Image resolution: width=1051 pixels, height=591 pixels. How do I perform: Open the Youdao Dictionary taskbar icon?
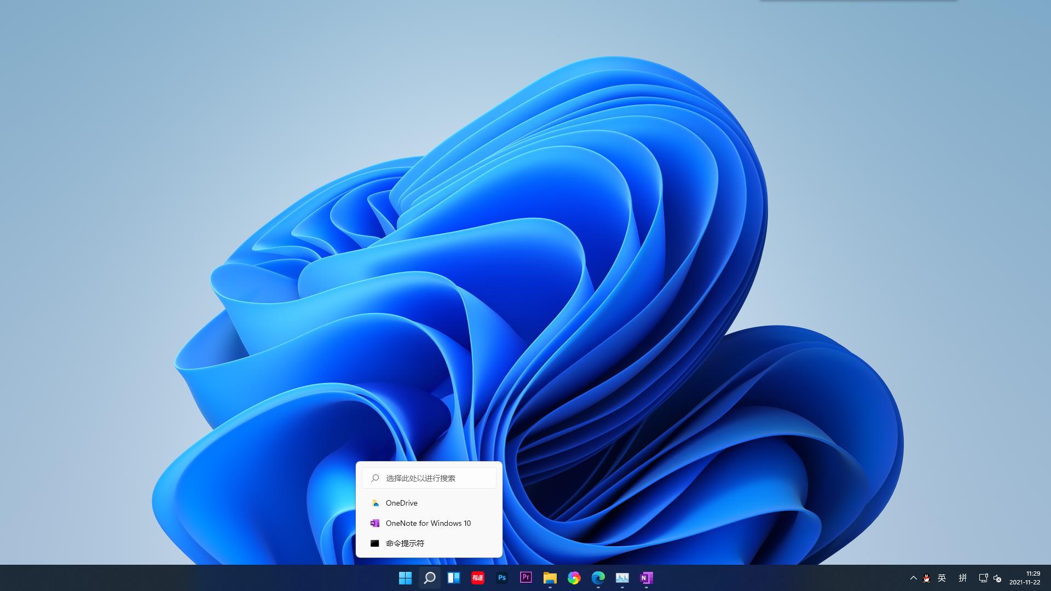click(477, 578)
